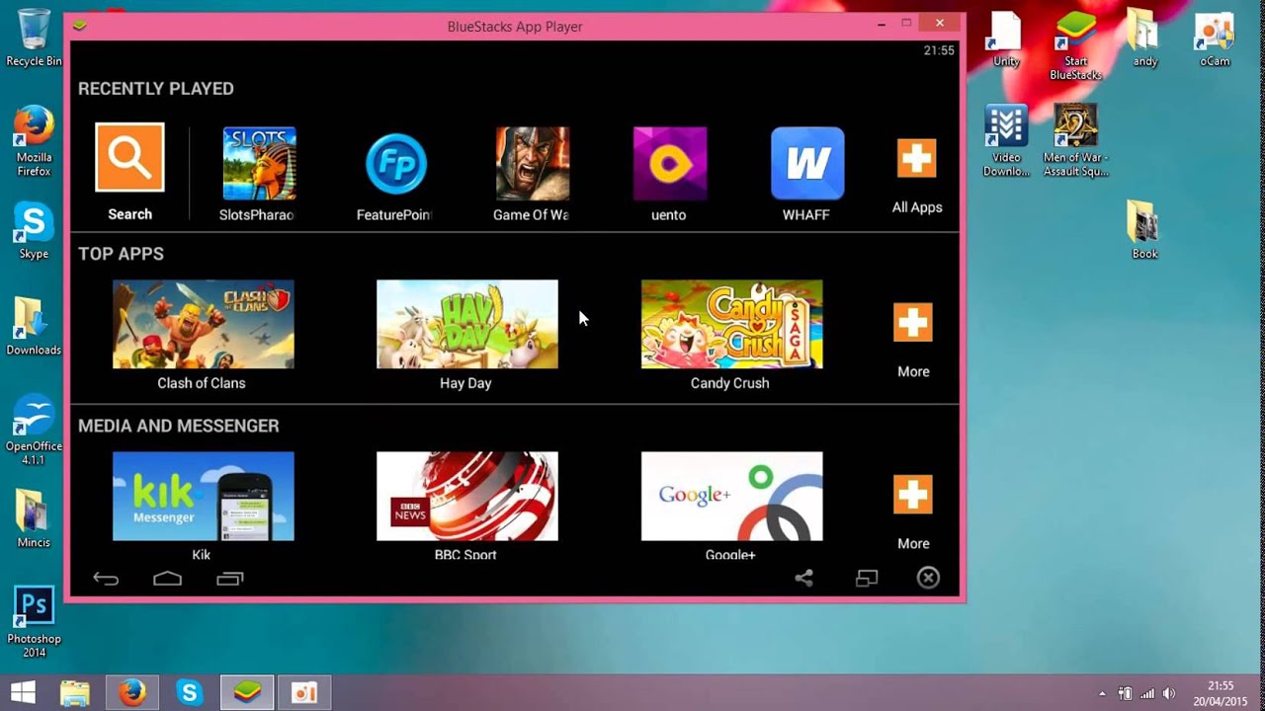Screen dimensions: 1265x711
Task: Open the Candy Crush thumbnail
Action: [731, 324]
